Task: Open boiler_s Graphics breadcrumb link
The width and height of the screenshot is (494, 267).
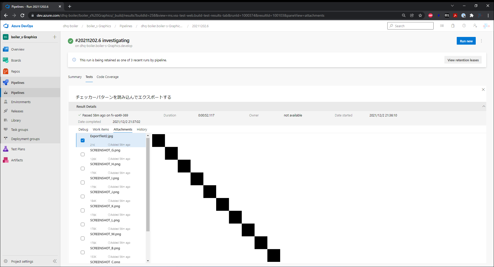Action: (x=99, y=26)
